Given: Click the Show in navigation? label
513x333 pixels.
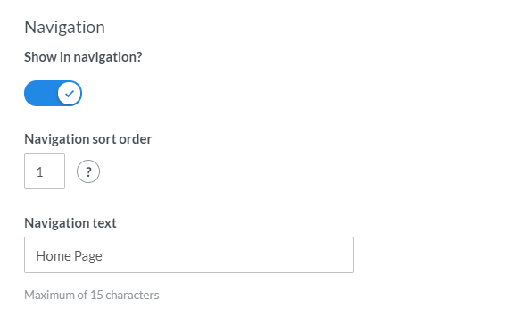Looking at the screenshot, I should [83, 57].
